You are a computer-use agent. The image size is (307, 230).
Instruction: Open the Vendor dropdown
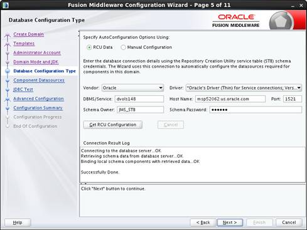(132, 88)
